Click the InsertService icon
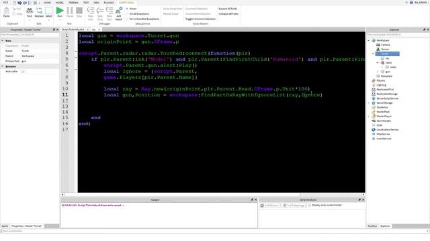The height and width of the screenshot is (241, 430). click(x=374, y=139)
